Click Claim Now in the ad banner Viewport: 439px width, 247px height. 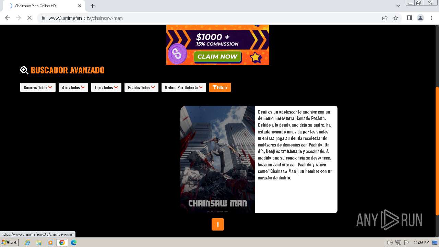tap(217, 57)
